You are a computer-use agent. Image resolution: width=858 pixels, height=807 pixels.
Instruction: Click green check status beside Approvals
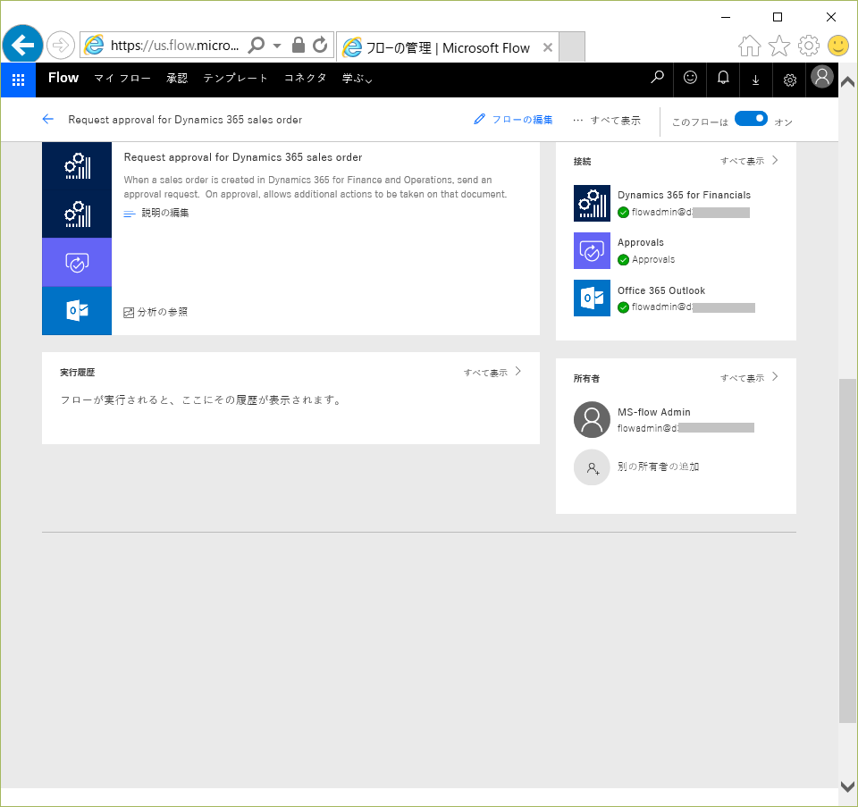pos(623,260)
